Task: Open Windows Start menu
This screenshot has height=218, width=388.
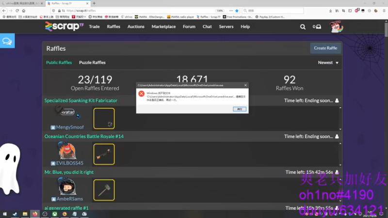Action: pos(5,214)
